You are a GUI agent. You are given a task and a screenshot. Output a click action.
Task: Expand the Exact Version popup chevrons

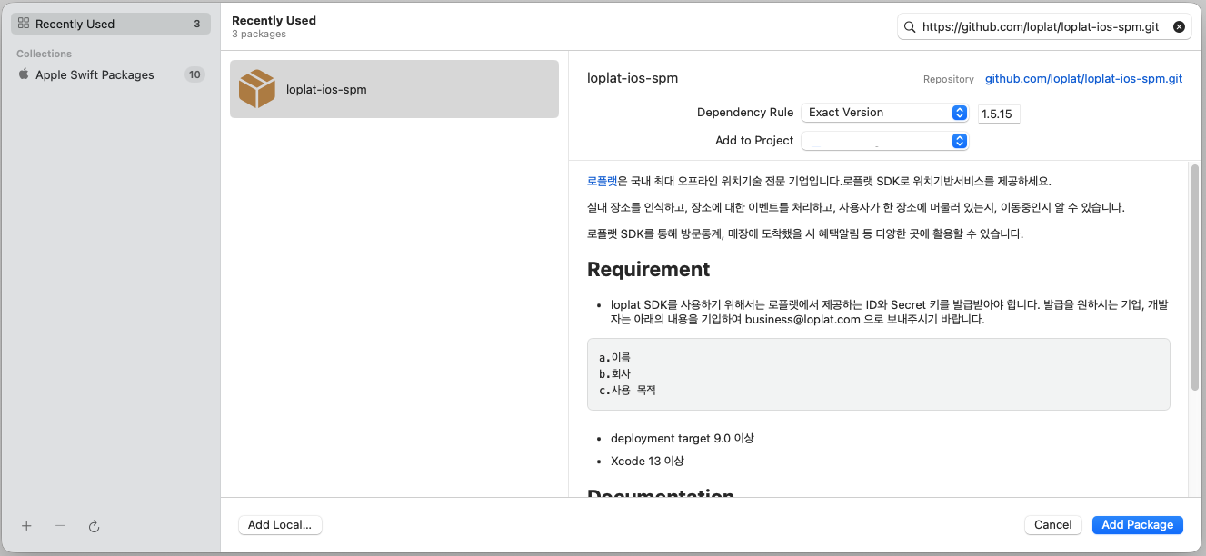coord(960,112)
